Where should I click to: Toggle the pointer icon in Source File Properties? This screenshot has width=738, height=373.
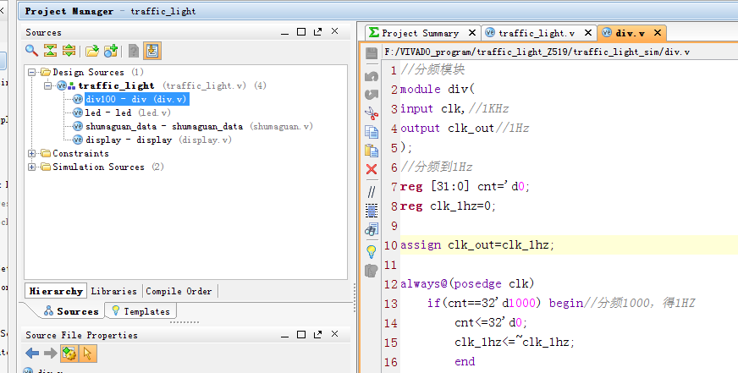87,354
